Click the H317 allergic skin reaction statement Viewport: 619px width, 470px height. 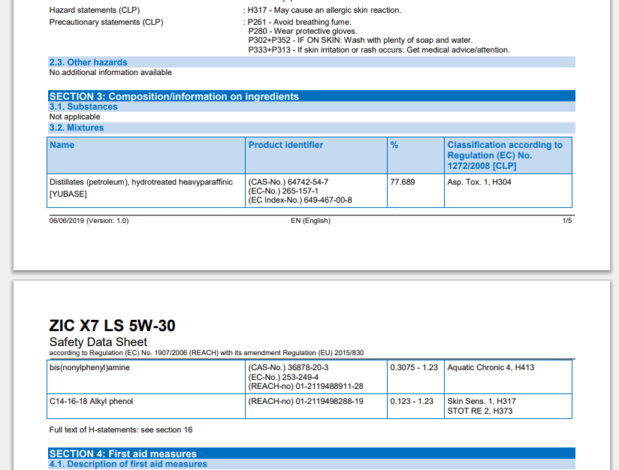(x=324, y=11)
